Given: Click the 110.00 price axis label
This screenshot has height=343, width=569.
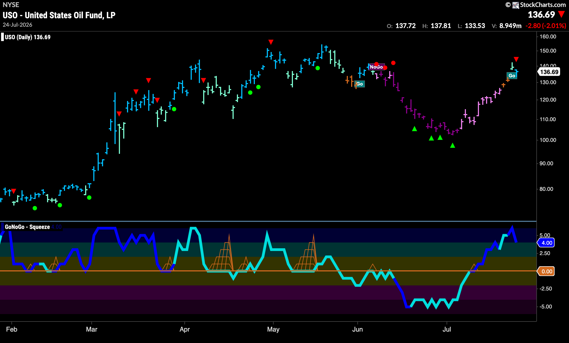Looking at the screenshot, I should [x=548, y=119].
